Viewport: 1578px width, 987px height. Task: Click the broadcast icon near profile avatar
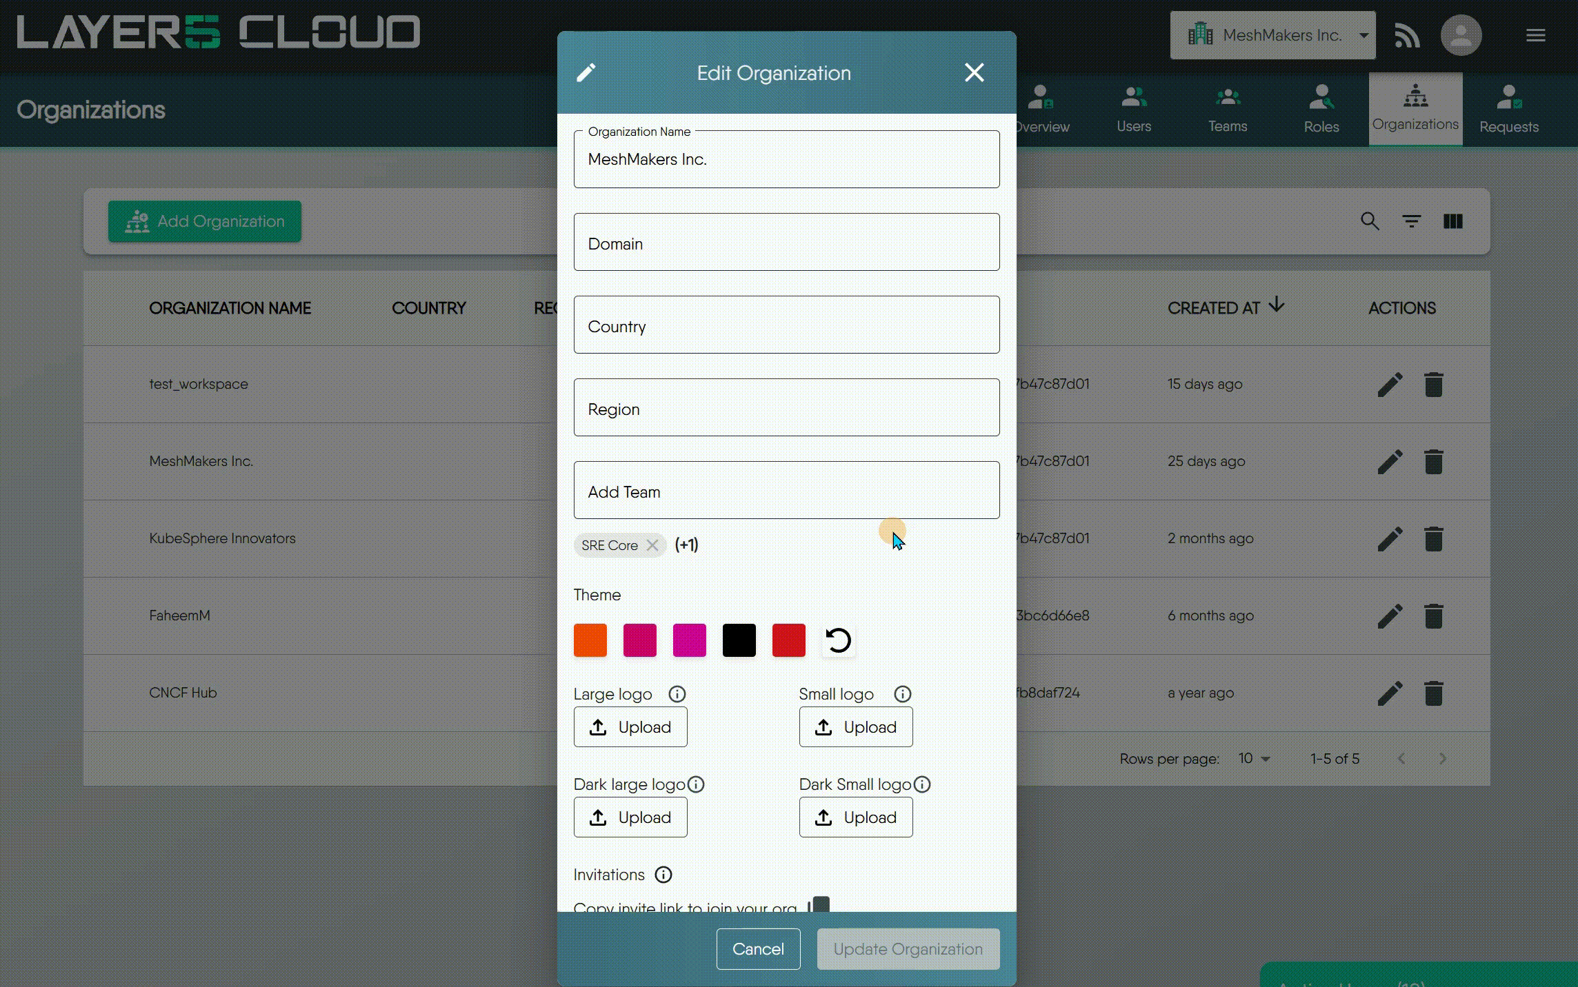click(x=1408, y=34)
